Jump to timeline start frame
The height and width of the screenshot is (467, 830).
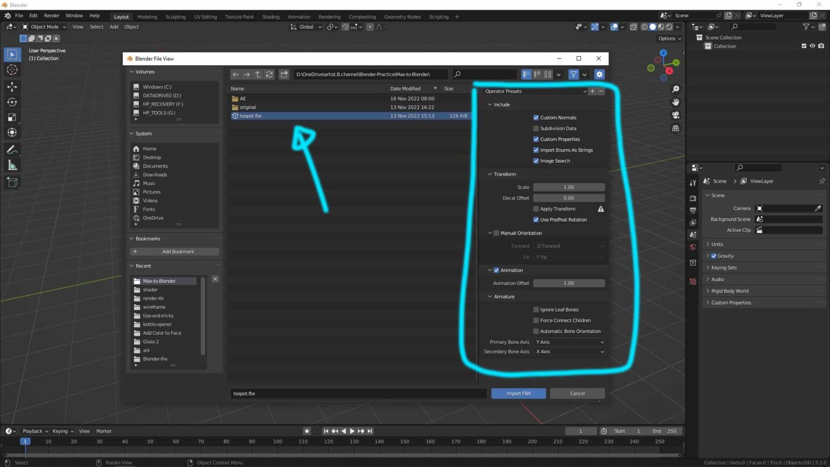click(x=326, y=431)
